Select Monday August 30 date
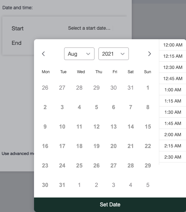 tap(45, 185)
